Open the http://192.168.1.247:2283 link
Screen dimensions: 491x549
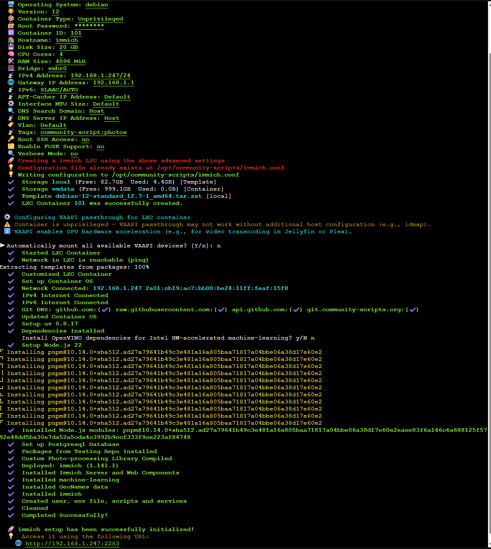(72, 544)
